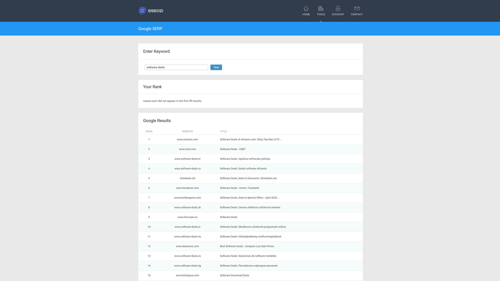Screen dimensions: 500x281
Task: Select www.software-deals.hu website cell
Action: [x=187, y=237]
